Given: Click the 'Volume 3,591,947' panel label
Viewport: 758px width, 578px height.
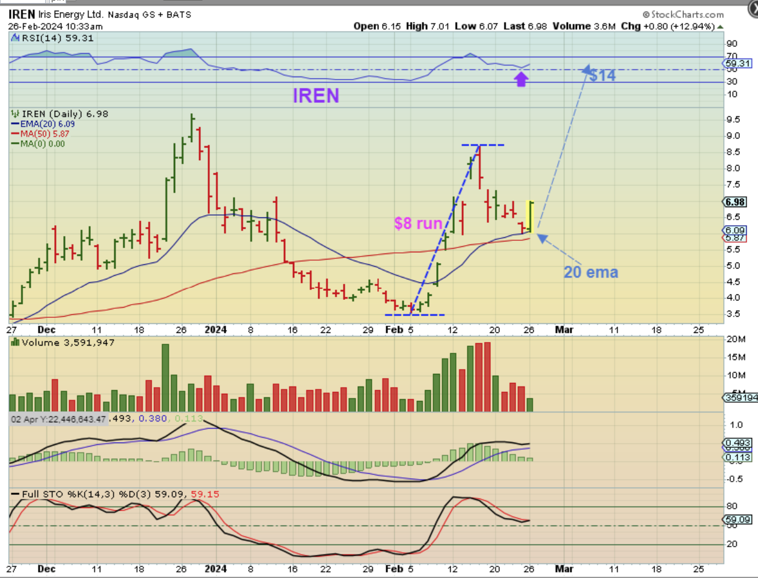Looking at the screenshot, I should pos(68,343).
